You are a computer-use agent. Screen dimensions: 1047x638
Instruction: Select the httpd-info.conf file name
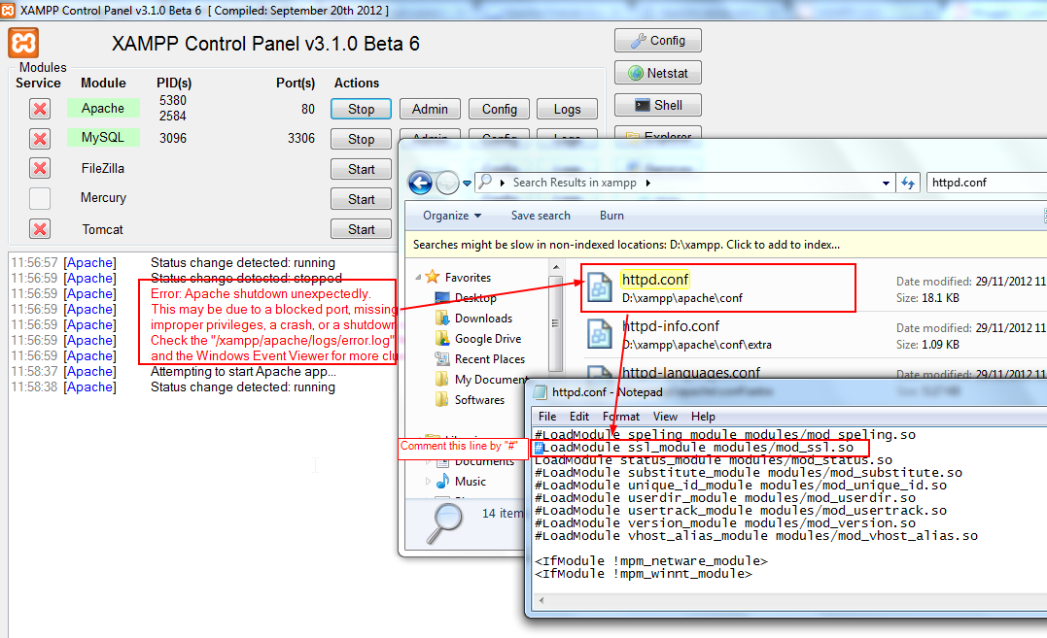click(671, 326)
